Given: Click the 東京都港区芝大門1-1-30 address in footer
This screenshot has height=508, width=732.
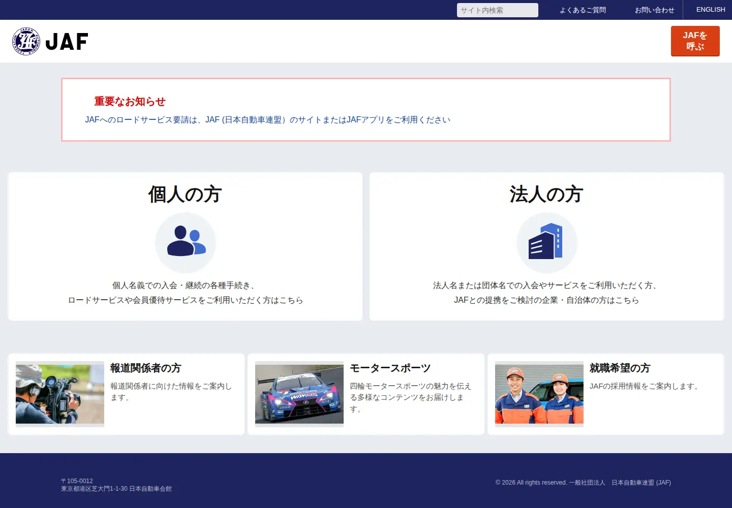Looking at the screenshot, I should click(116, 489).
